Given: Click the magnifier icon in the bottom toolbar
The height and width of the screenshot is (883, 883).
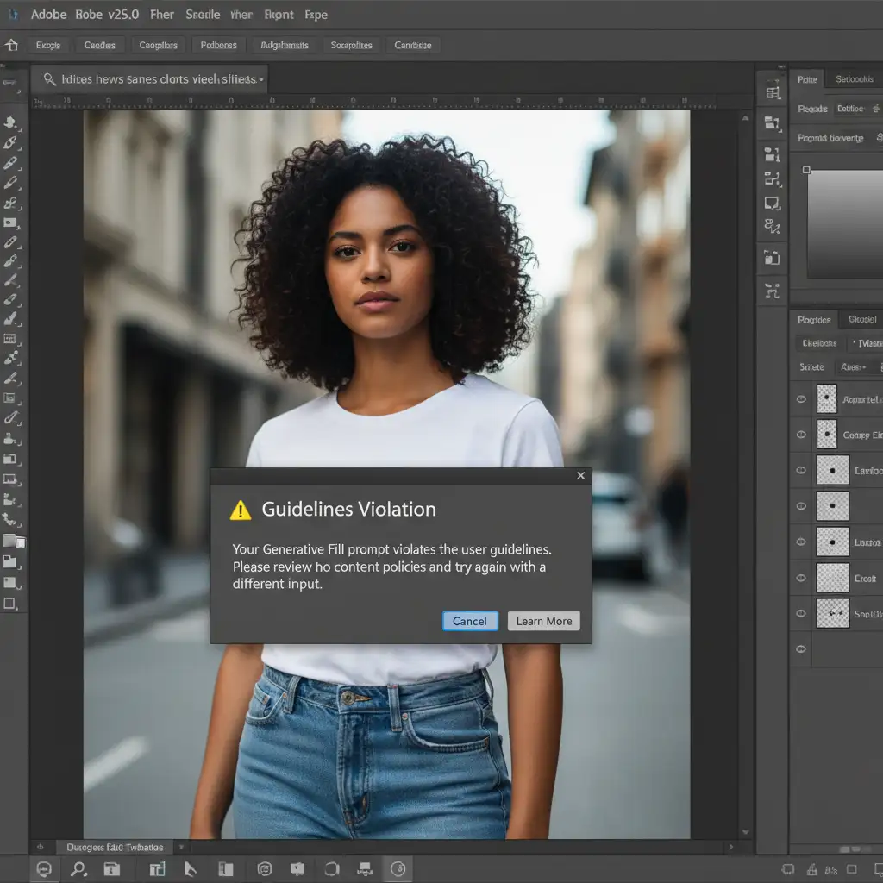Looking at the screenshot, I should point(78,869).
